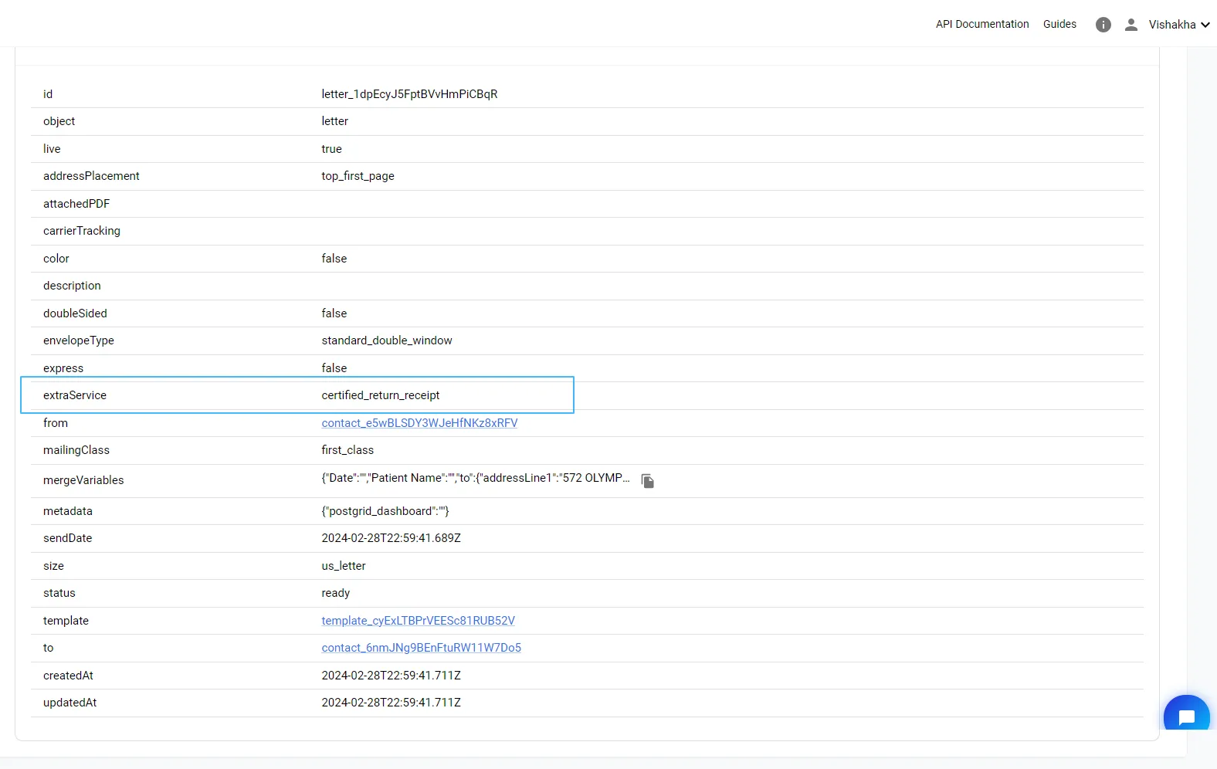Click the doubleSided false value
The image size is (1217, 769).
pos(334,313)
